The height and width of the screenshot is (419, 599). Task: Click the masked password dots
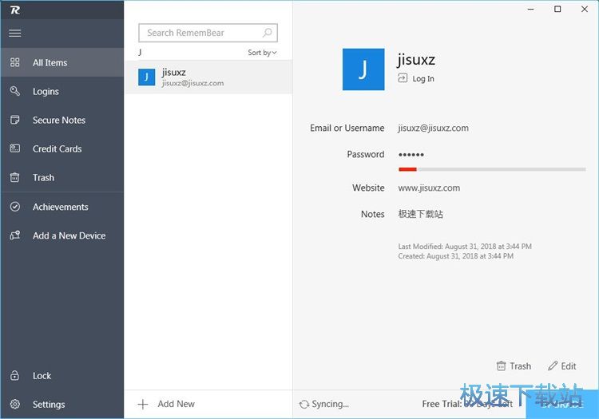click(x=411, y=155)
